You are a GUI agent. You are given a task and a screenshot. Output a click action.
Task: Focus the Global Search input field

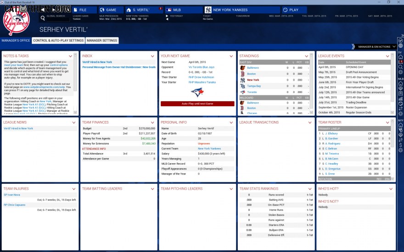[58, 19]
